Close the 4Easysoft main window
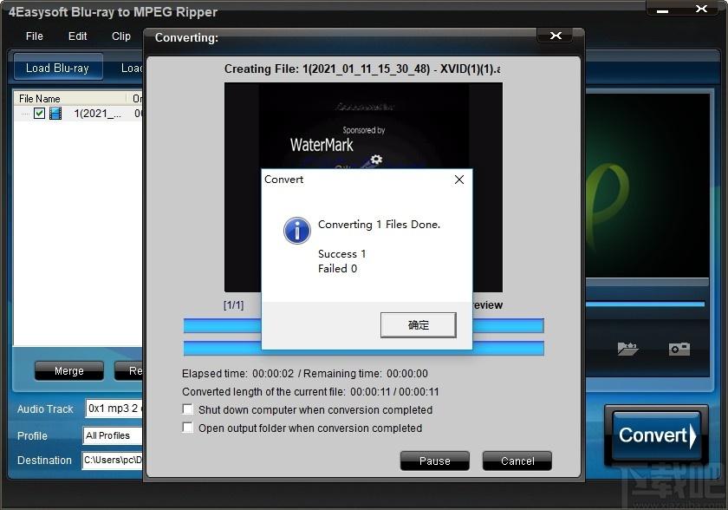The image size is (728, 510). [701, 9]
